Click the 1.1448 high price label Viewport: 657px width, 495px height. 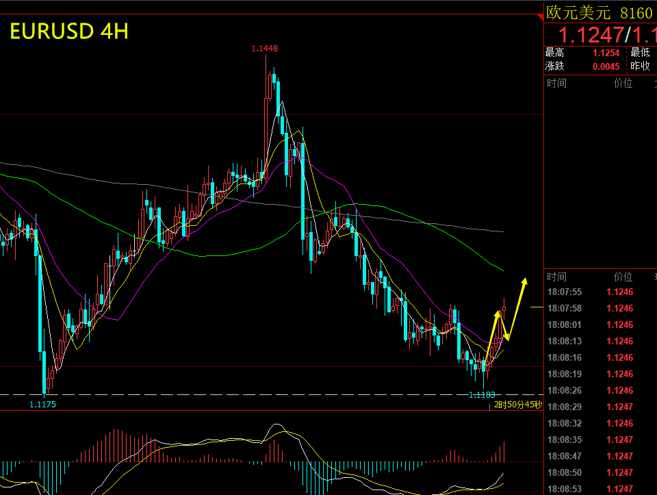(264, 48)
